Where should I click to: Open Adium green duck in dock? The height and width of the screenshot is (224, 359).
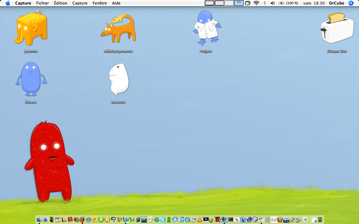coord(169,220)
